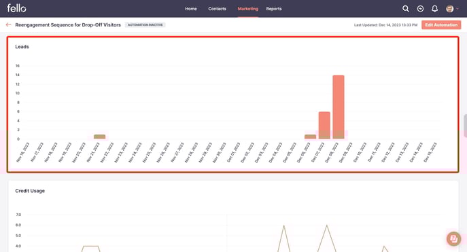Screen dimensions: 467x252
Task: Open the notifications bell
Action: [434, 9]
